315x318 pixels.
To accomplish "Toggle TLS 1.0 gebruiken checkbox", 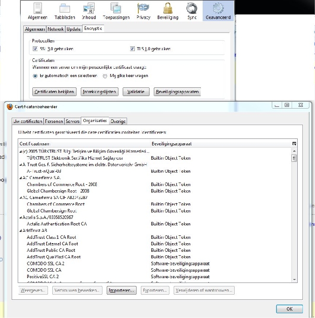I will coord(132,48).
